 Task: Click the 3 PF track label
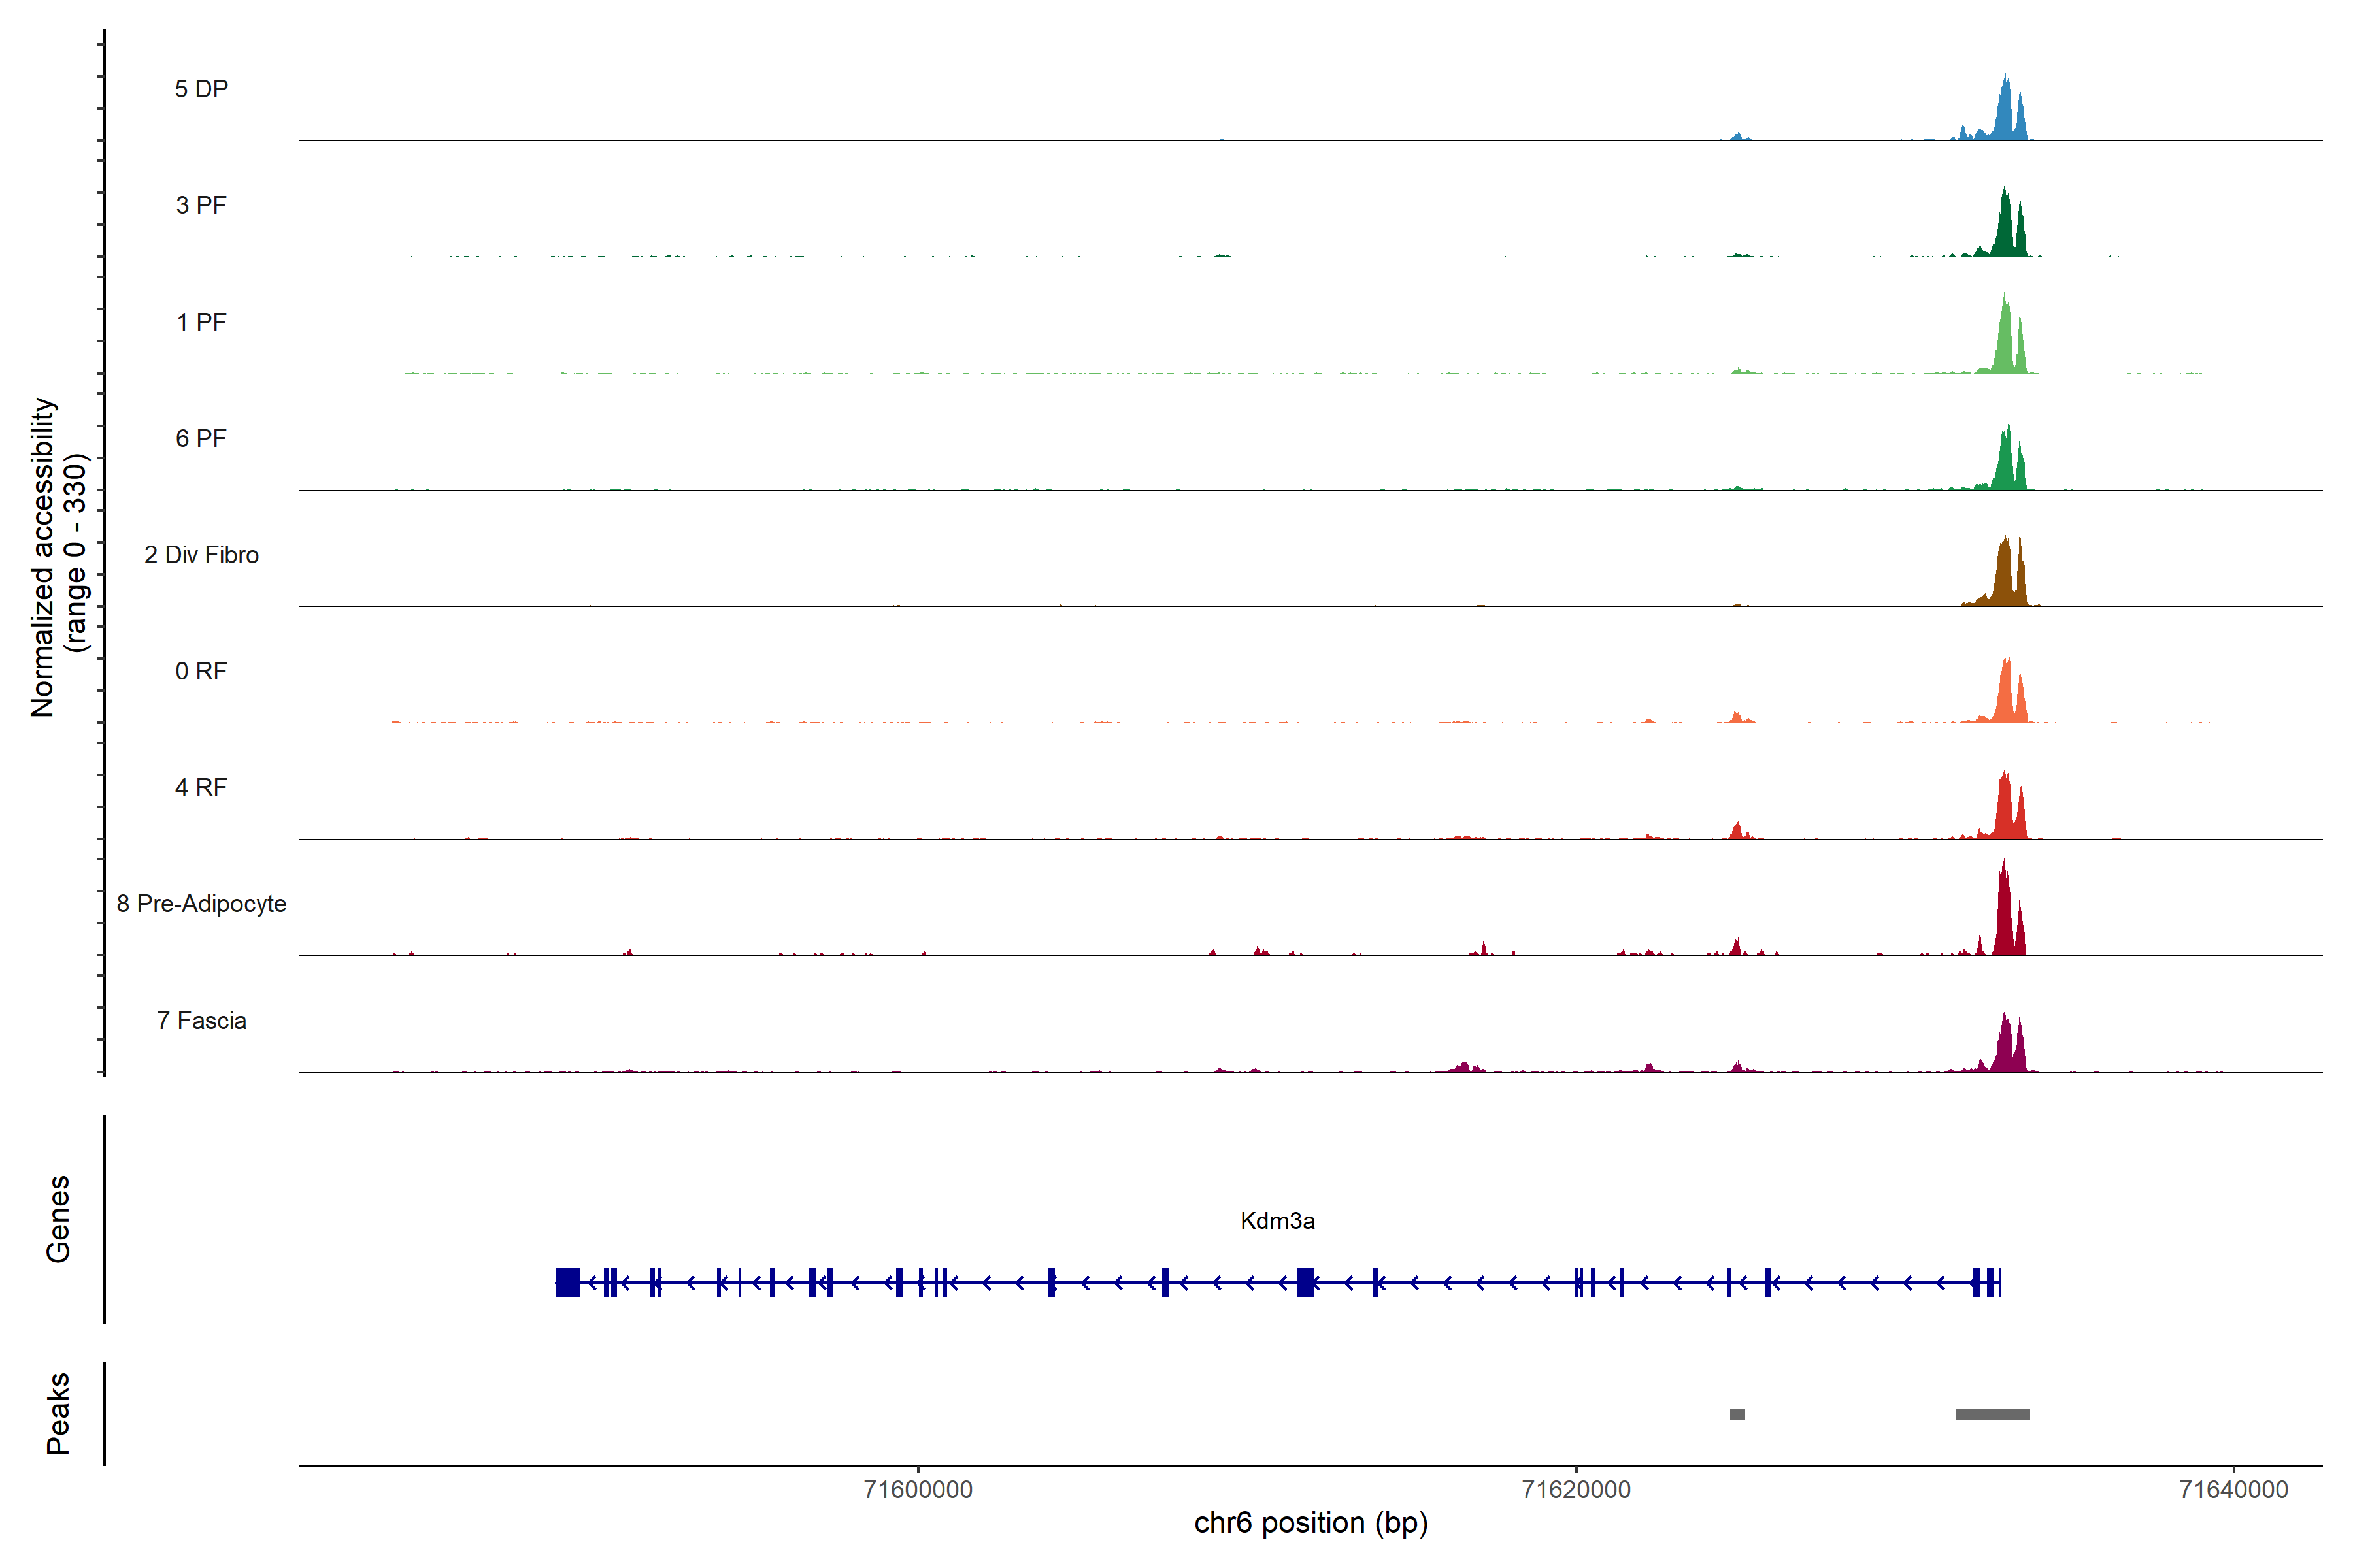pos(201,205)
